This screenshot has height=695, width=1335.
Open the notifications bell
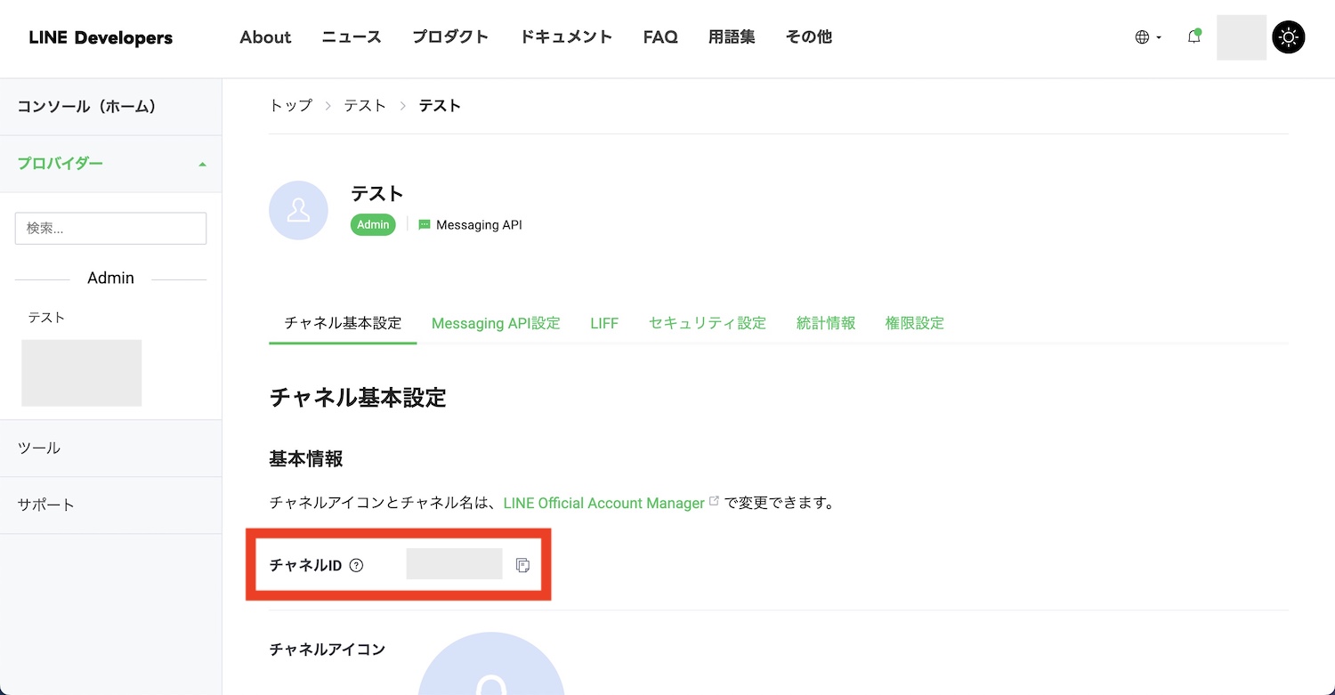(x=1194, y=36)
